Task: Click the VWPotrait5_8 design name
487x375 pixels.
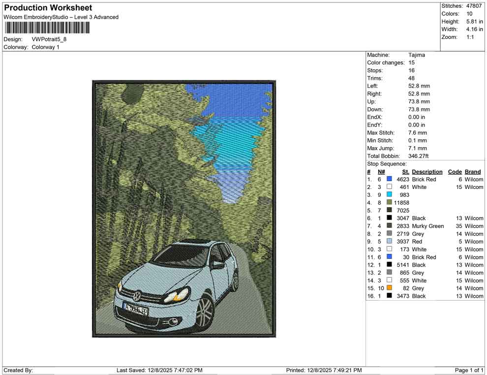Action: click(x=48, y=39)
